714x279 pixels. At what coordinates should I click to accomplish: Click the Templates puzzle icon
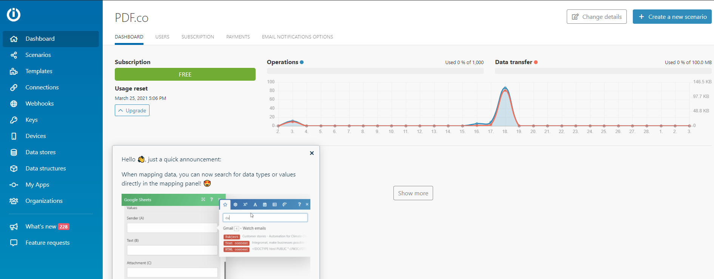pos(14,71)
